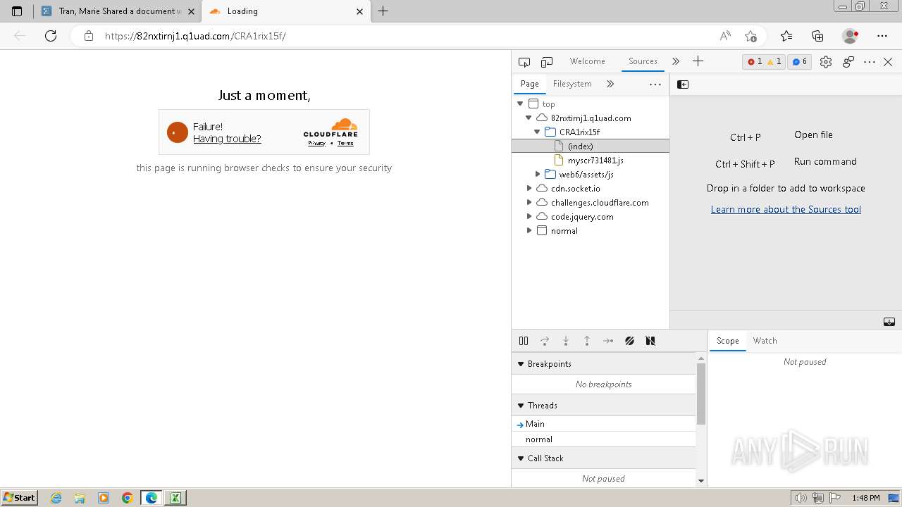Open navigator pane more options menu
902x507 pixels.
tap(655, 84)
